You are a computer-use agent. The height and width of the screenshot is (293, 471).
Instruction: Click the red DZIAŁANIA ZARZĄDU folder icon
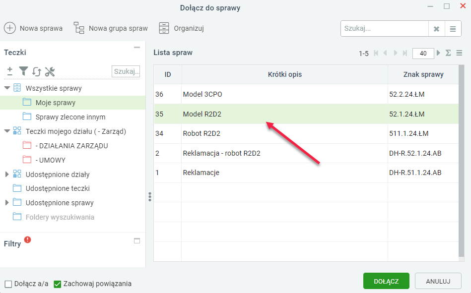pos(27,145)
